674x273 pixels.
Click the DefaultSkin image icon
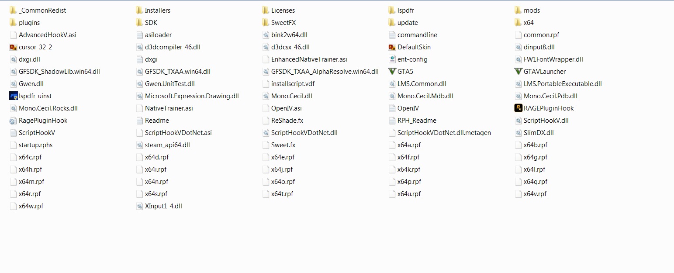point(392,47)
